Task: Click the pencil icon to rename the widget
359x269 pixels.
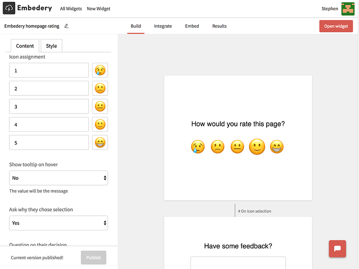Action: pos(66,26)
